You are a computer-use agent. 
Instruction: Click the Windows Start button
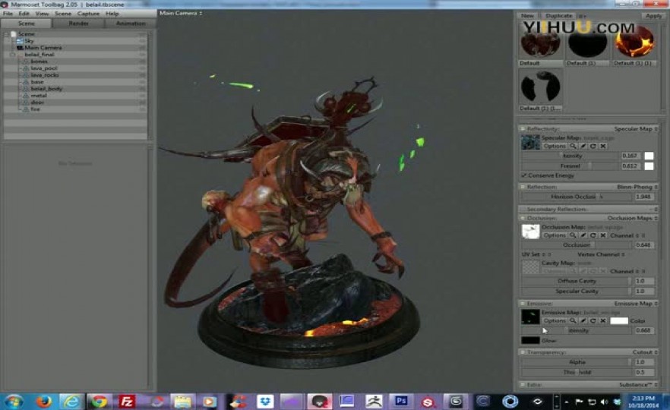point(14,402)
